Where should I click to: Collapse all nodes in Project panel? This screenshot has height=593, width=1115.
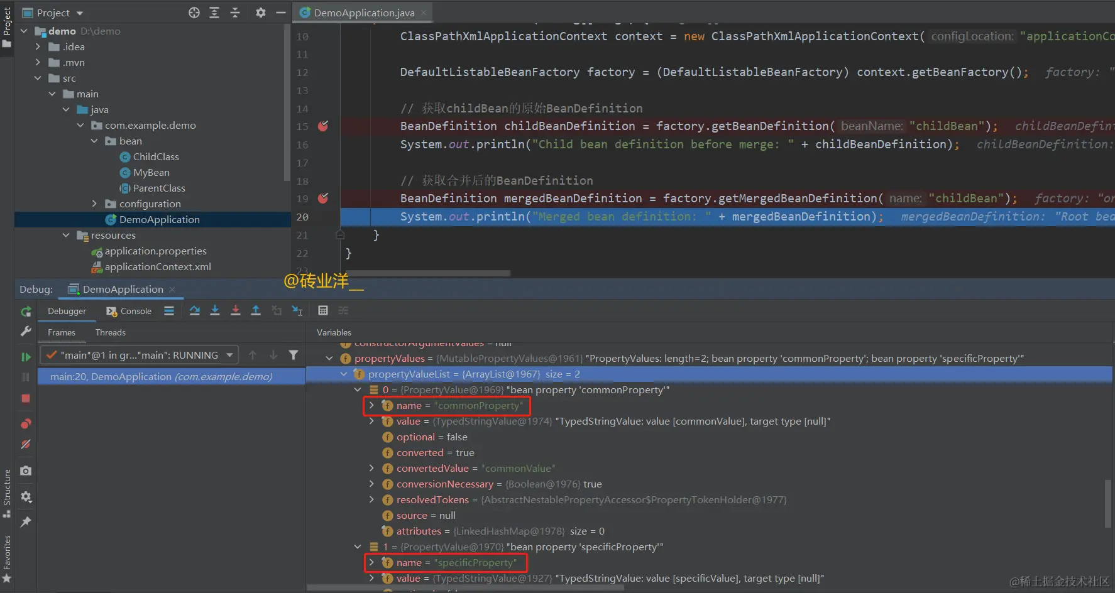235,13
